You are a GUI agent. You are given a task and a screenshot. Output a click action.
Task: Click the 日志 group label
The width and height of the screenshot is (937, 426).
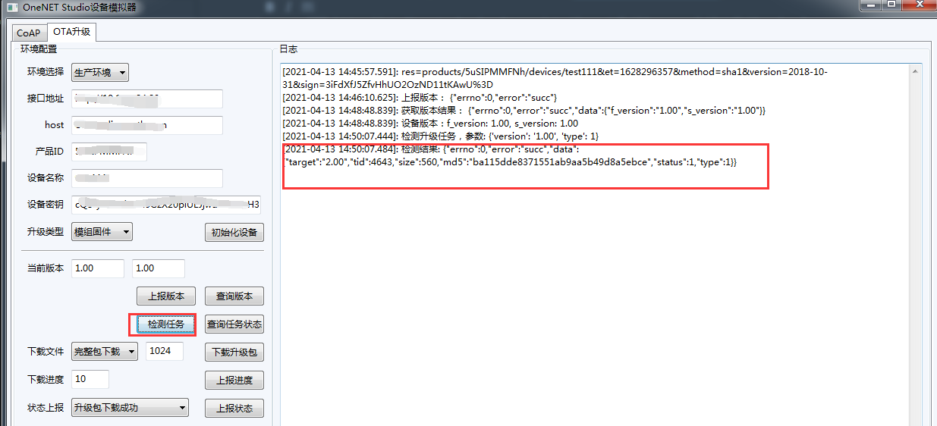(x=288, y=49)
